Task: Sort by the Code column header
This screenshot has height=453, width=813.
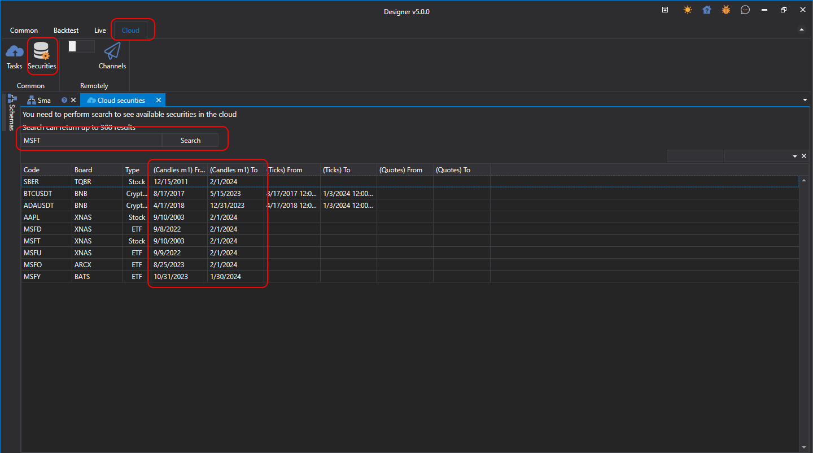Action: click(46, 169)
